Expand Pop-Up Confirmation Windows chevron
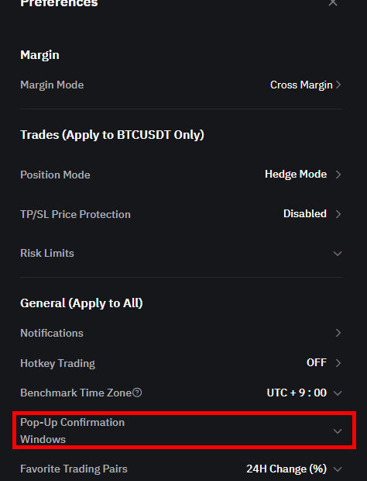 pyautogui.click(x=338, y=431)
